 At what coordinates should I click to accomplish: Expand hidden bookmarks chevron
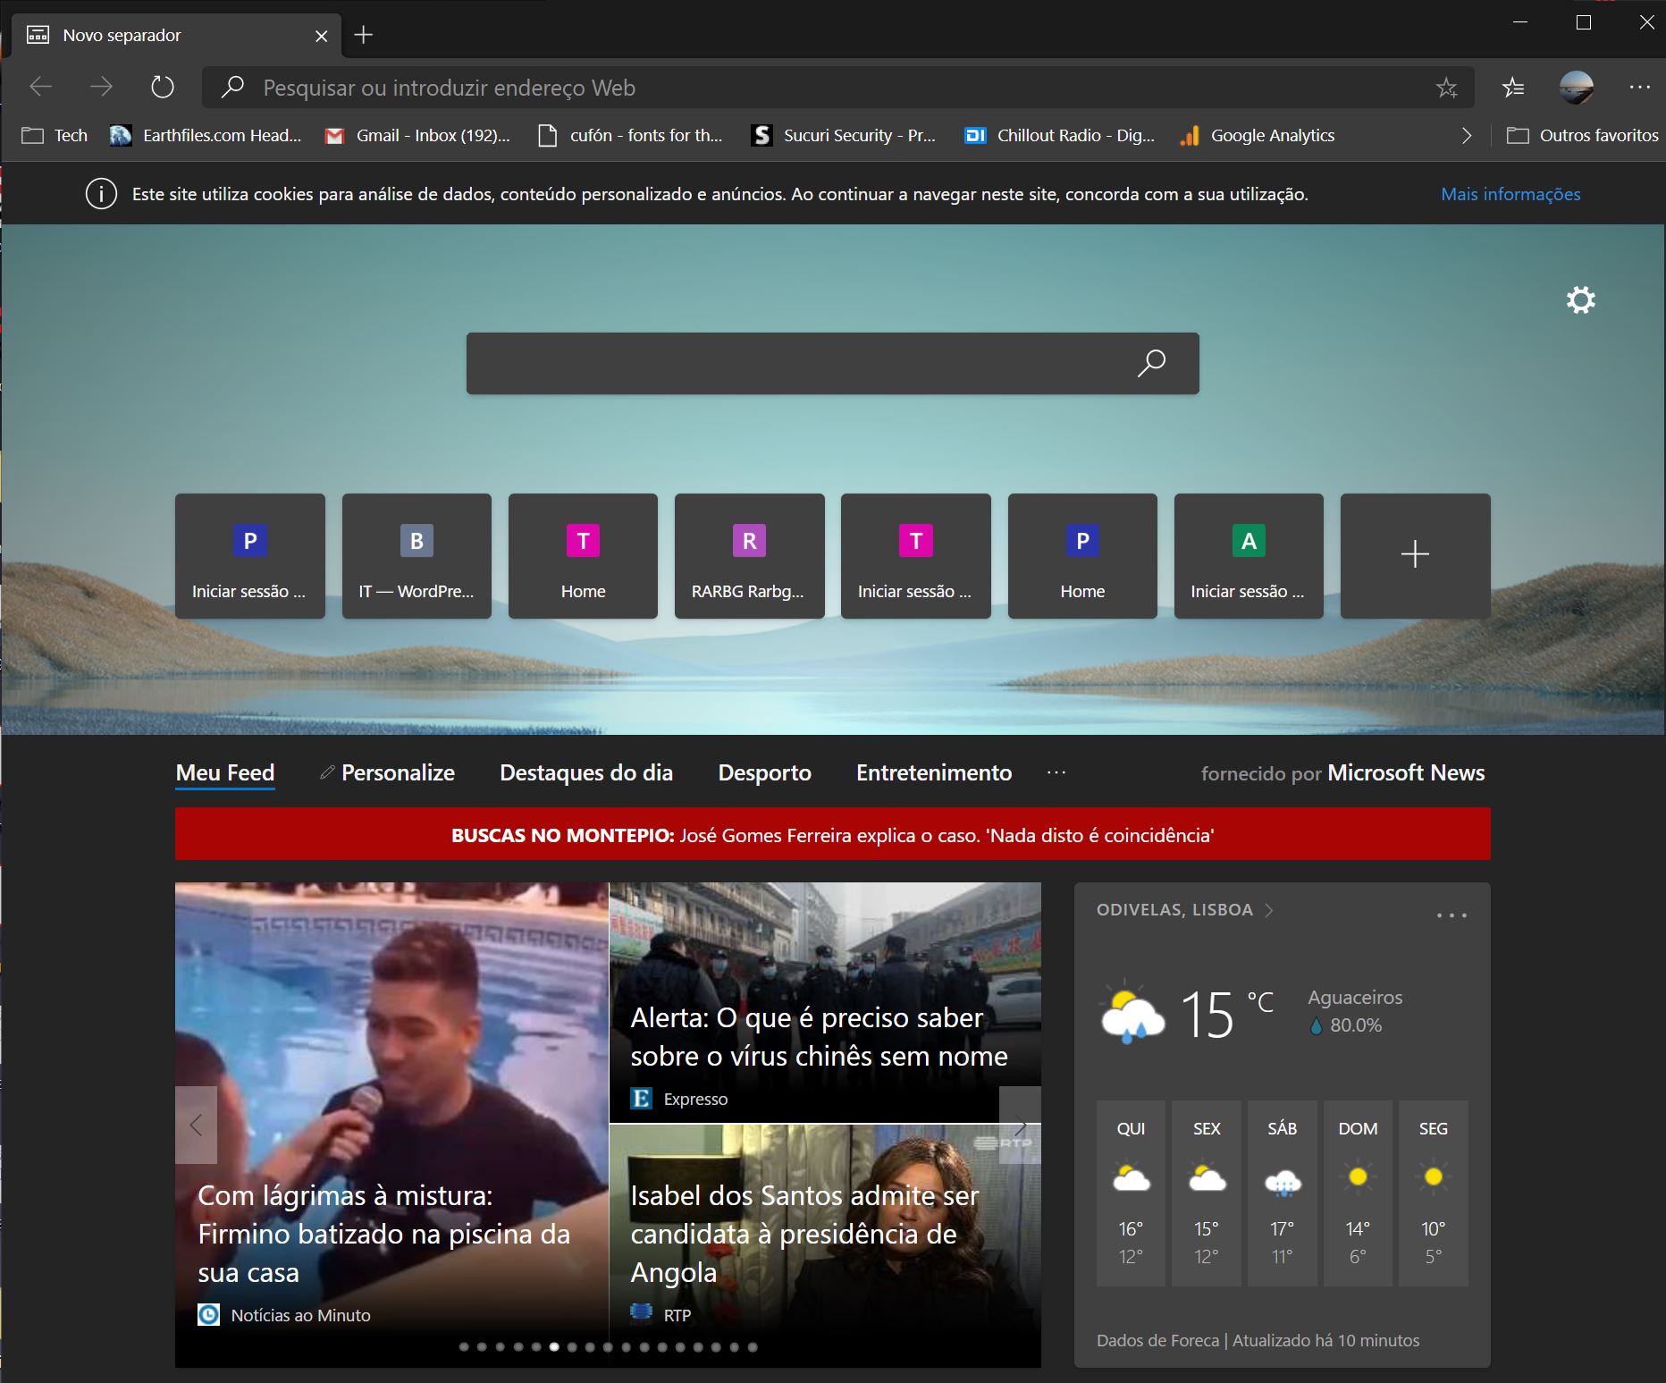[x=1466, y=136]
